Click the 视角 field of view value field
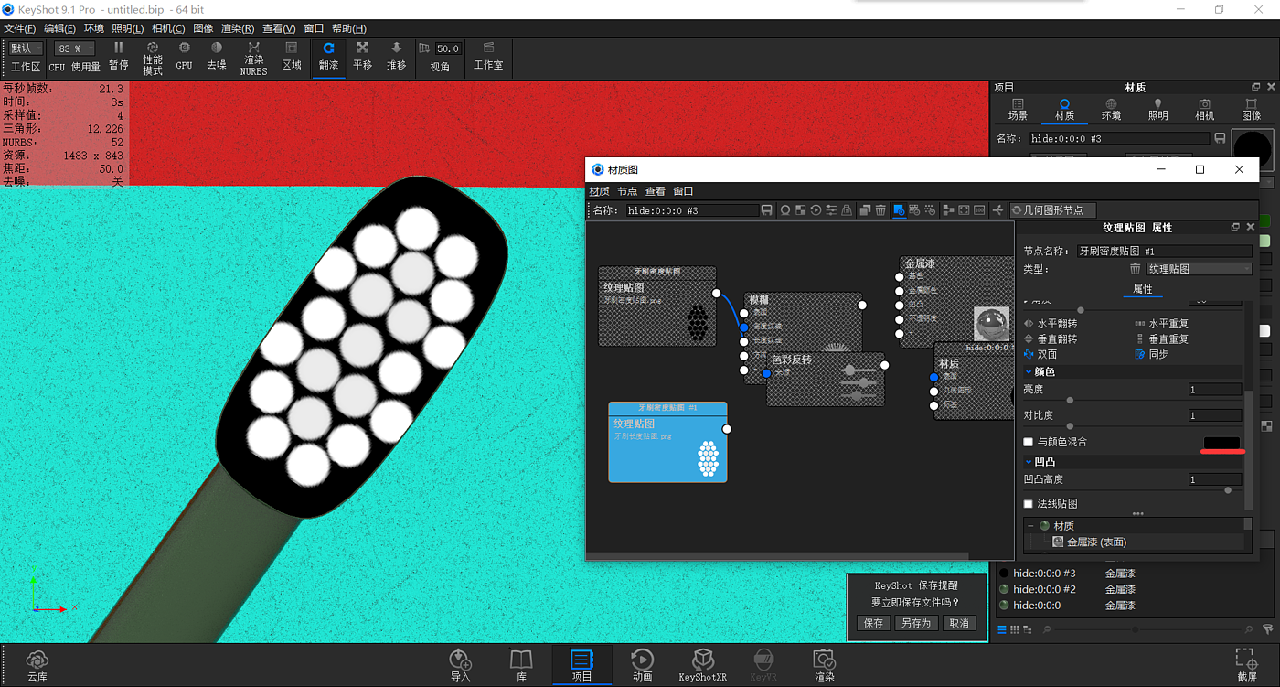This screenshot has height=687, width=1280. tap(448, 48)
